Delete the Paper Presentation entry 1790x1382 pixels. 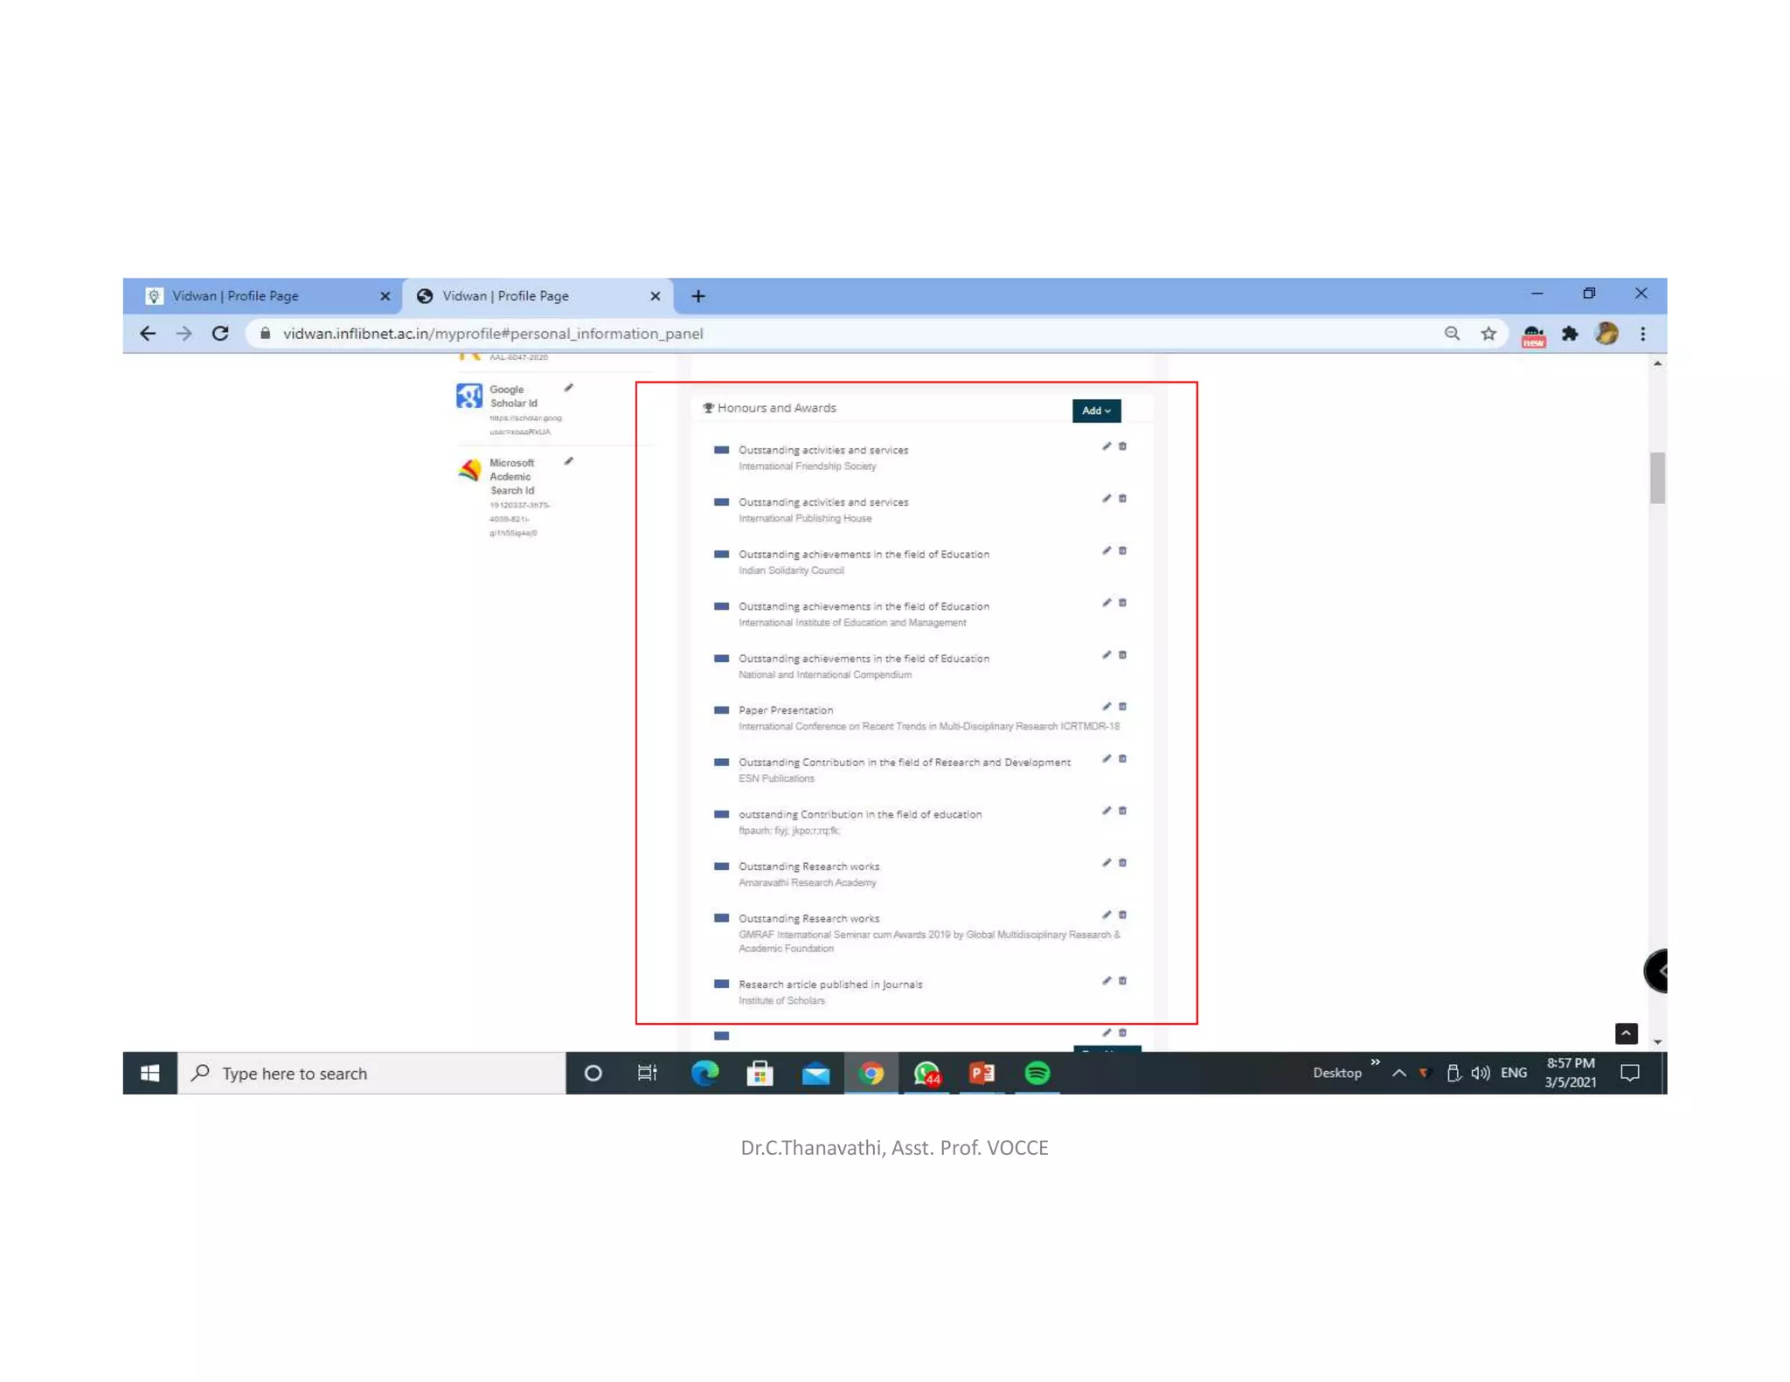(1123, 707)
